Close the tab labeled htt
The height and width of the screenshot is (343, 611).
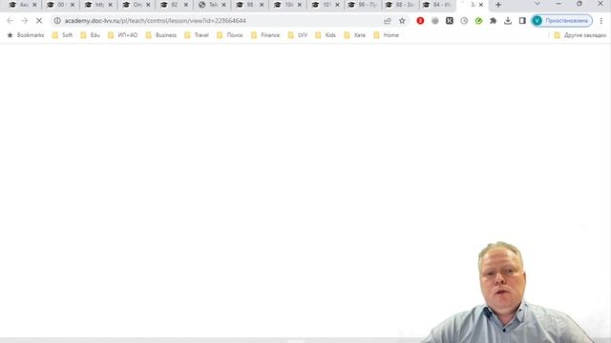point(111,5)
